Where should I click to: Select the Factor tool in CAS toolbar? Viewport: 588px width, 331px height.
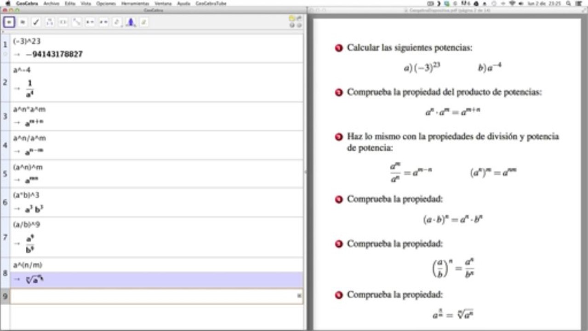pos(50,22)
